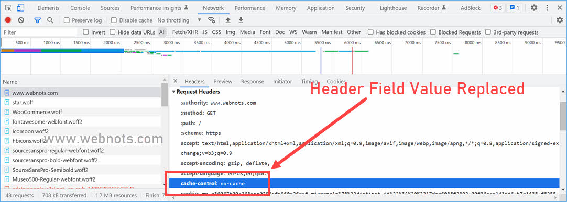Switch to the Elements panel
This screenshot has height=202, width=567.
coord(48,8)
